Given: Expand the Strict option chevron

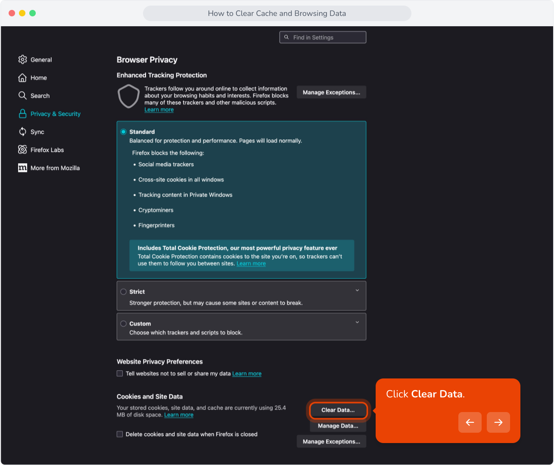Looking at the screenshot, I should click(357, 290).
